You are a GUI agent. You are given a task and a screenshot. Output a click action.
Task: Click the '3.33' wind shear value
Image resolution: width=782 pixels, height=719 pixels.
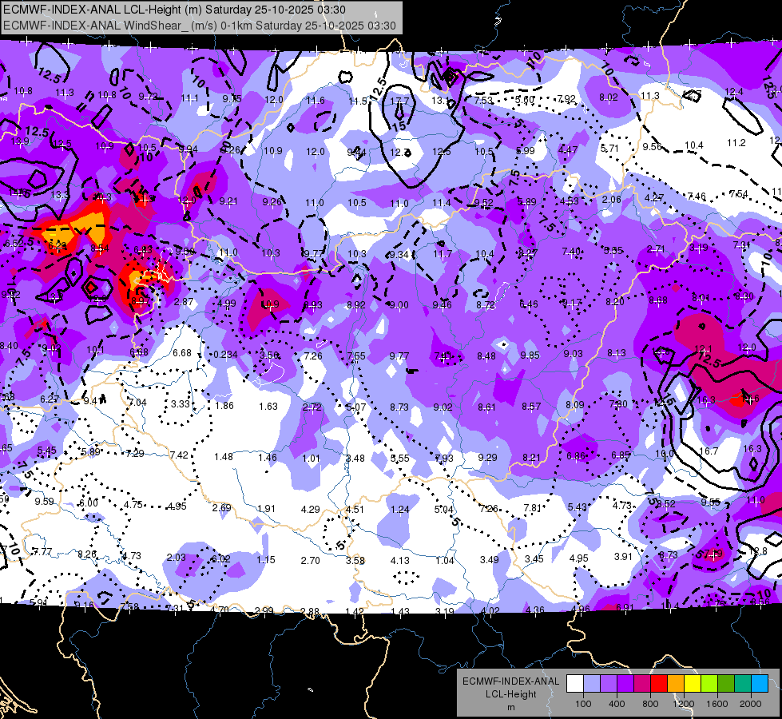pyautogui.click(x=180, y=403)
